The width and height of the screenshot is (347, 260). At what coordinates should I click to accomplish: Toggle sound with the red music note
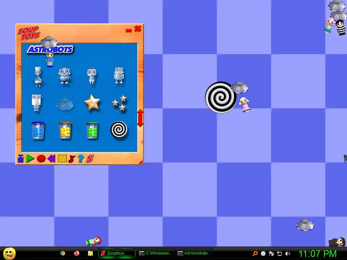tap(72, 158)
